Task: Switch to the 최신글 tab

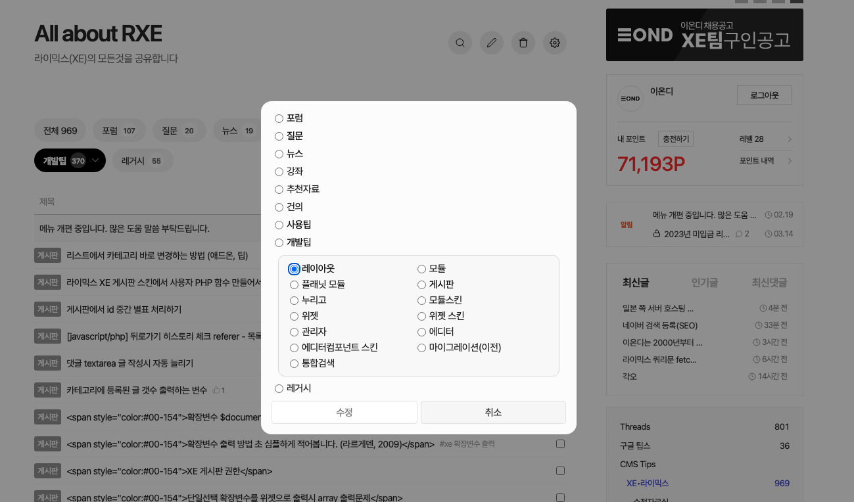Action: [x=636, y=283]
